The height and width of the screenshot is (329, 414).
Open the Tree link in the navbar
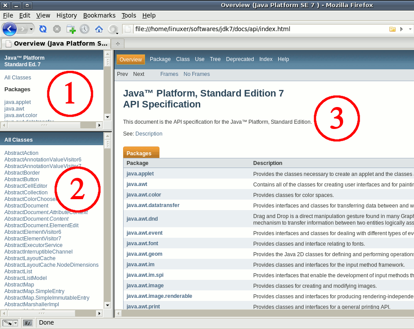pos(215,59)
